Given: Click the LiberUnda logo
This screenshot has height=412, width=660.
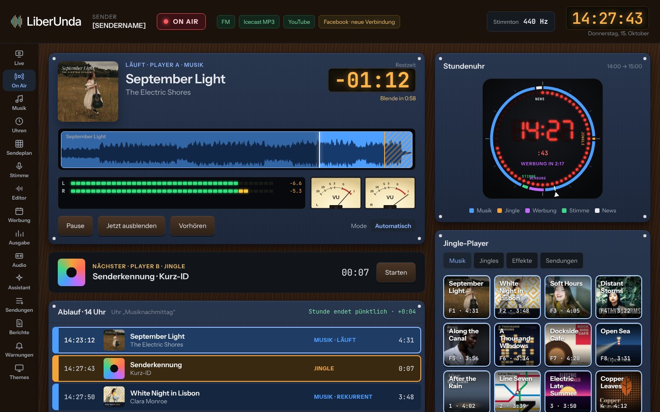Looking at the screenshot, I should 46,22.
